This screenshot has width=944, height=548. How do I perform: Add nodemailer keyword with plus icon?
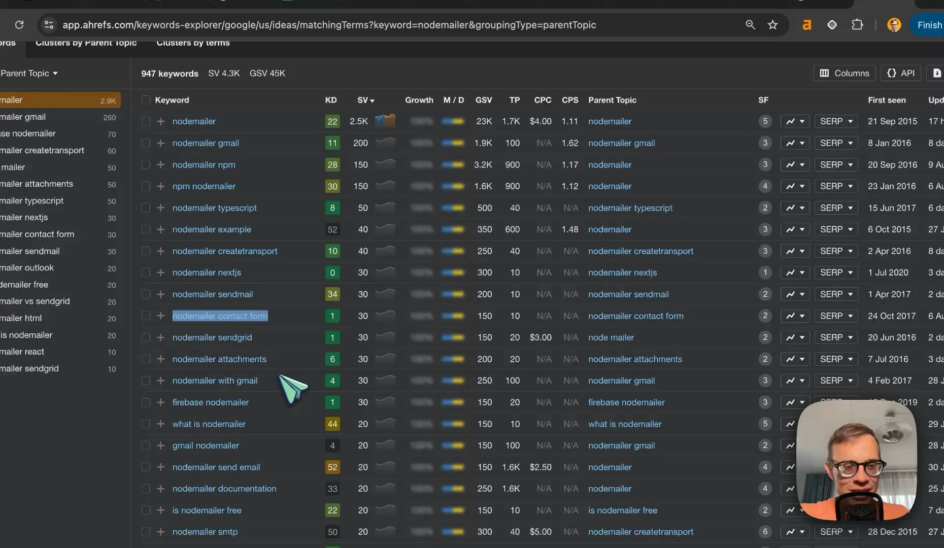point(161,121)
